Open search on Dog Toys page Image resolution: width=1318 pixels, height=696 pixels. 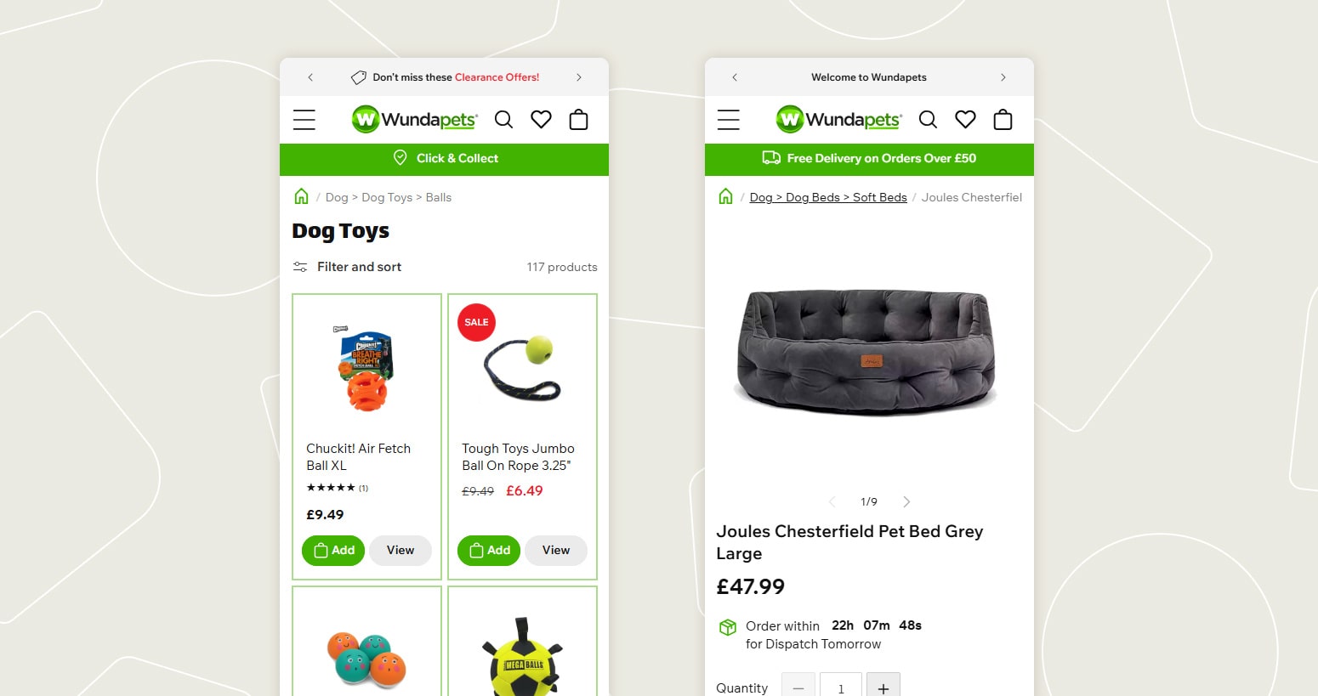click(503, 120)
